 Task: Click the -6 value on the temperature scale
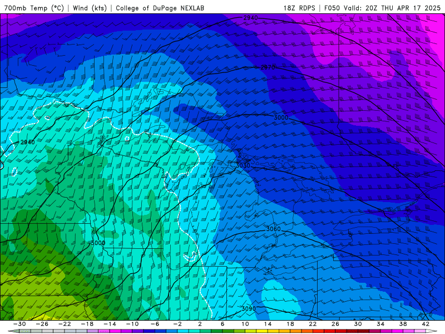[x=155, y=324]
